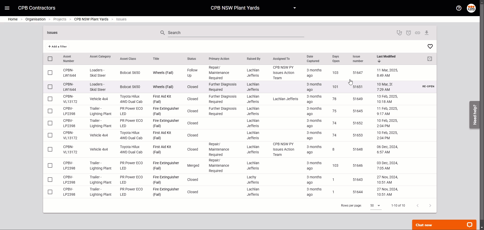
Task: Open the CPB user profile avatar
Action: point(471,8)
